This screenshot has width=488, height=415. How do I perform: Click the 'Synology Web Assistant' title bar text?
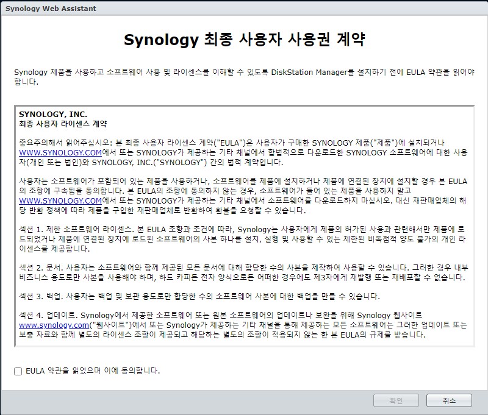[51, 9]
